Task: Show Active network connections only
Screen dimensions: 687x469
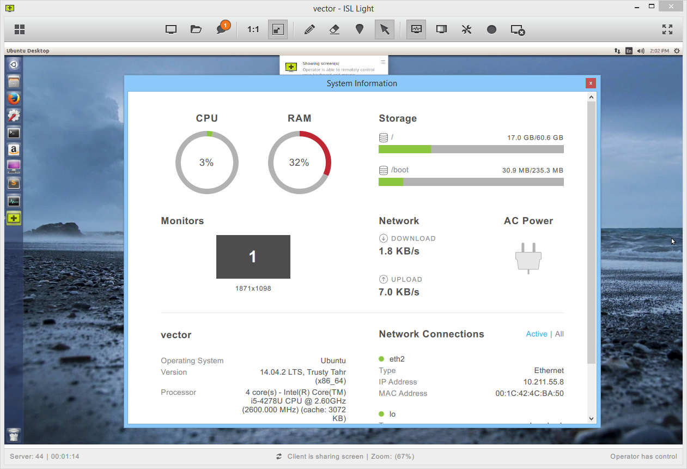Action: [537, 334]
